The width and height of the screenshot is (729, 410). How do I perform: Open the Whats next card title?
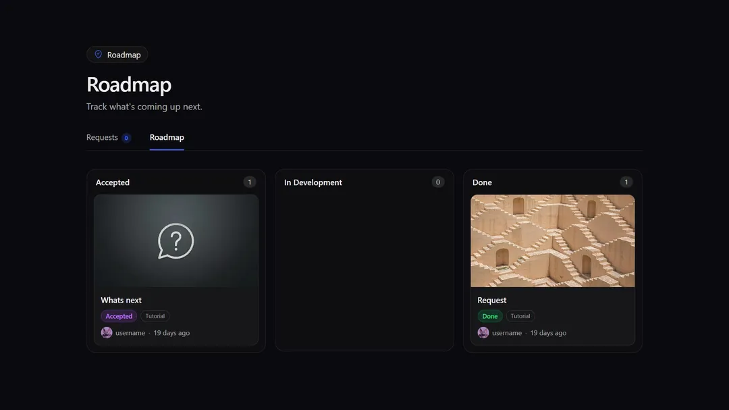click(x=121, y=300)
